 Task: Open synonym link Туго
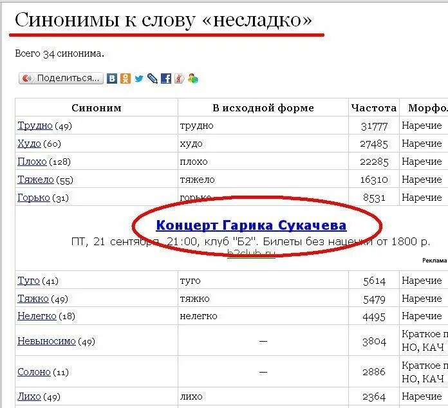click(x=28, y=281)
